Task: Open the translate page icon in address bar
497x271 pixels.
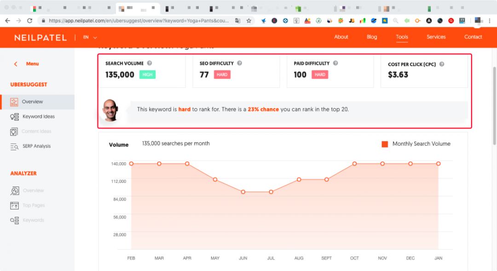Action: [238, 21]
